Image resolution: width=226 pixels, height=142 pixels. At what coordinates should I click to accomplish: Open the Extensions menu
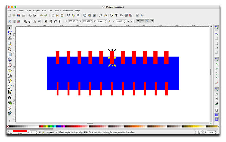(x=68, y=10)
